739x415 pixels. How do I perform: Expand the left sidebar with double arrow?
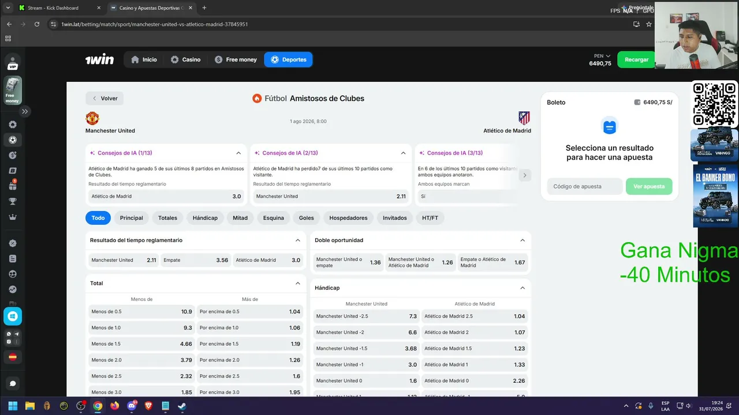25,111
